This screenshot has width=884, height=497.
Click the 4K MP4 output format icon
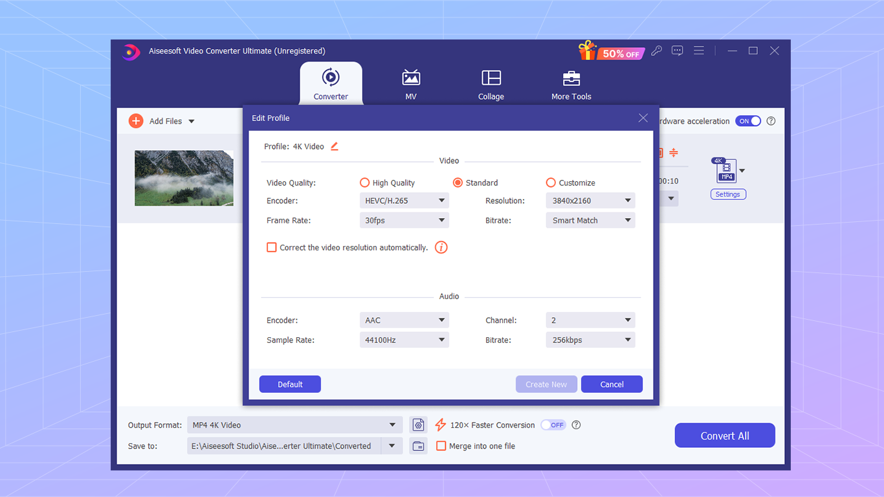[725, 170]
